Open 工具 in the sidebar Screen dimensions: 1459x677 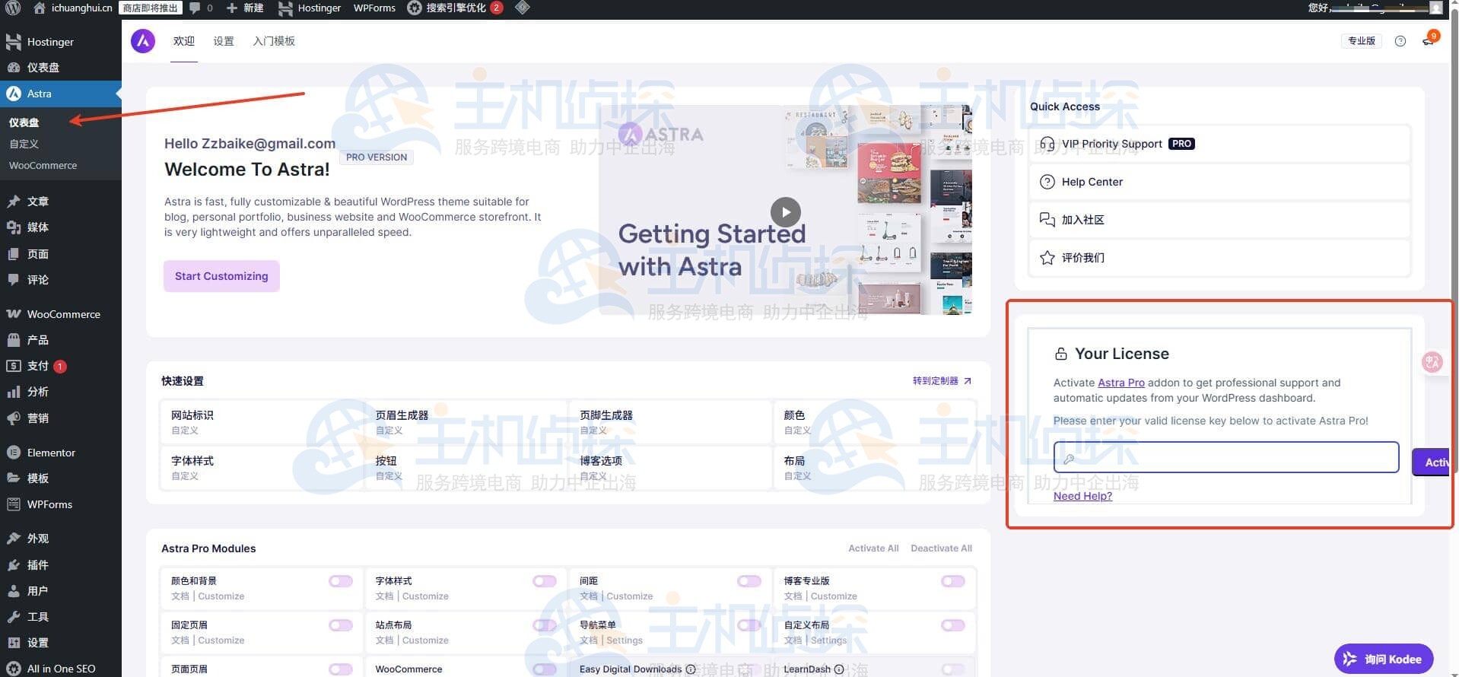[x=61, y=617]
